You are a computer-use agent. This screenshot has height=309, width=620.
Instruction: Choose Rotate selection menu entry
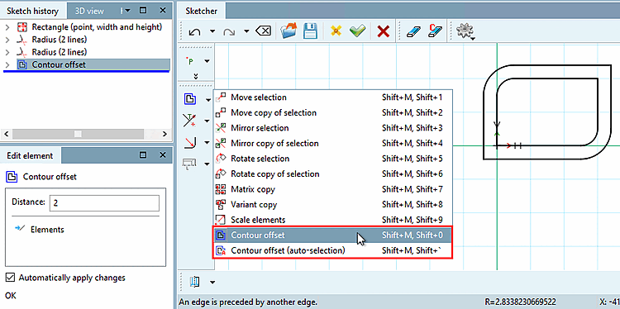point(332,159)
